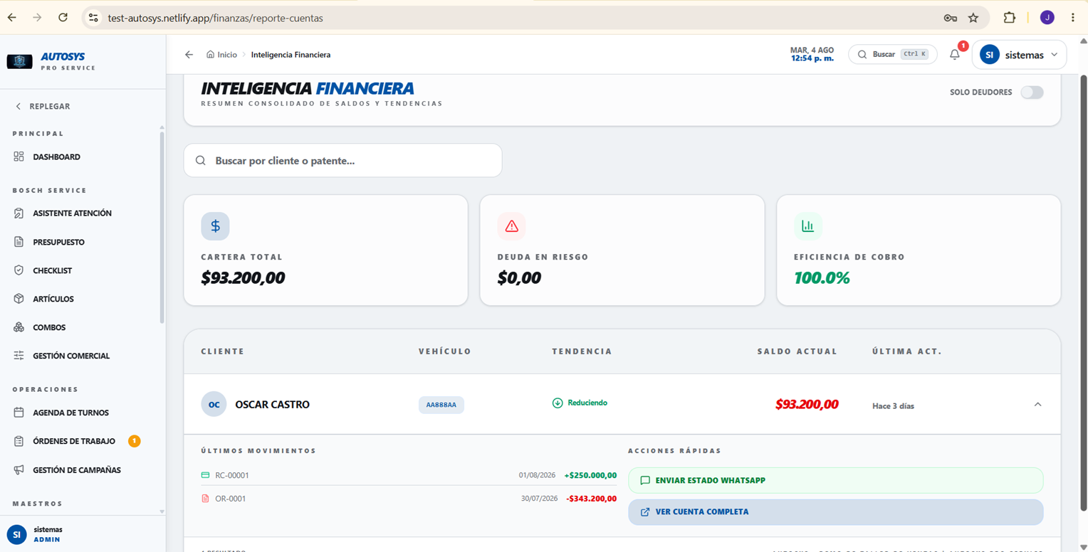
Task: Open site information icon in address bar
Action: coord(93,18)
